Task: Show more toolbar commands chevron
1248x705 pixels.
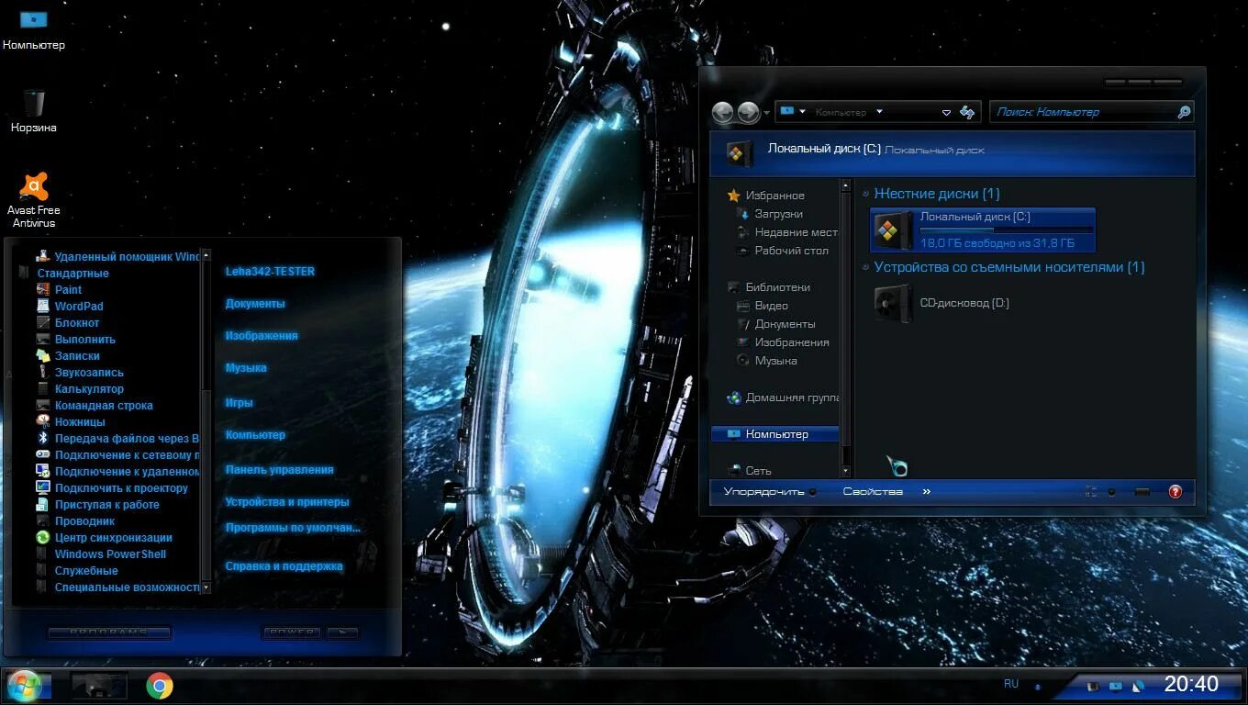Action: [x=927, y=492]
